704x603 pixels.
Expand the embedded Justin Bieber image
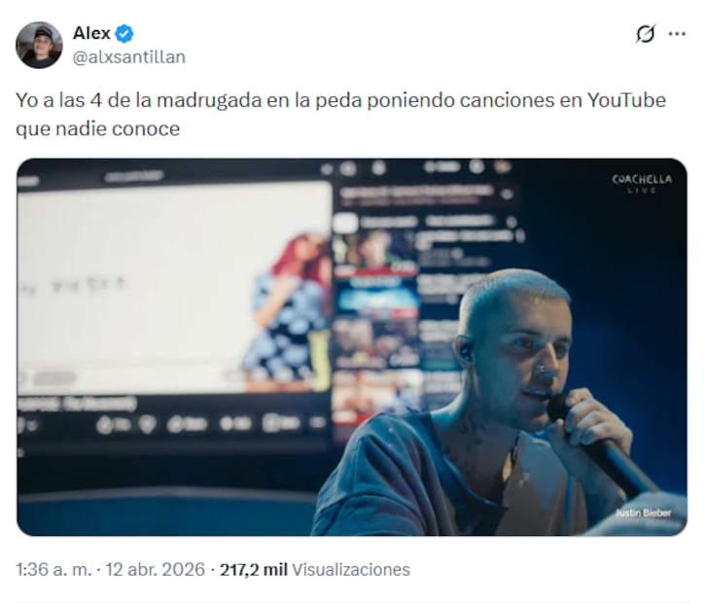coord(352,347)
